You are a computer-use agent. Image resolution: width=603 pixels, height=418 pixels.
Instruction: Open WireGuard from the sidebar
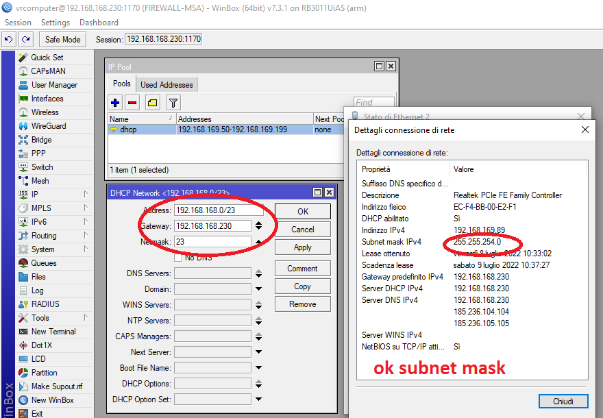click(49, 126)
